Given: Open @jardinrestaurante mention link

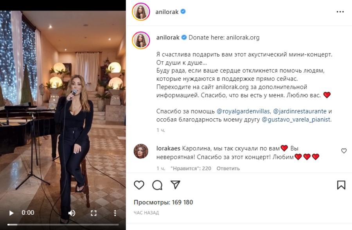Looking at the screenshot, I should 300,111.
